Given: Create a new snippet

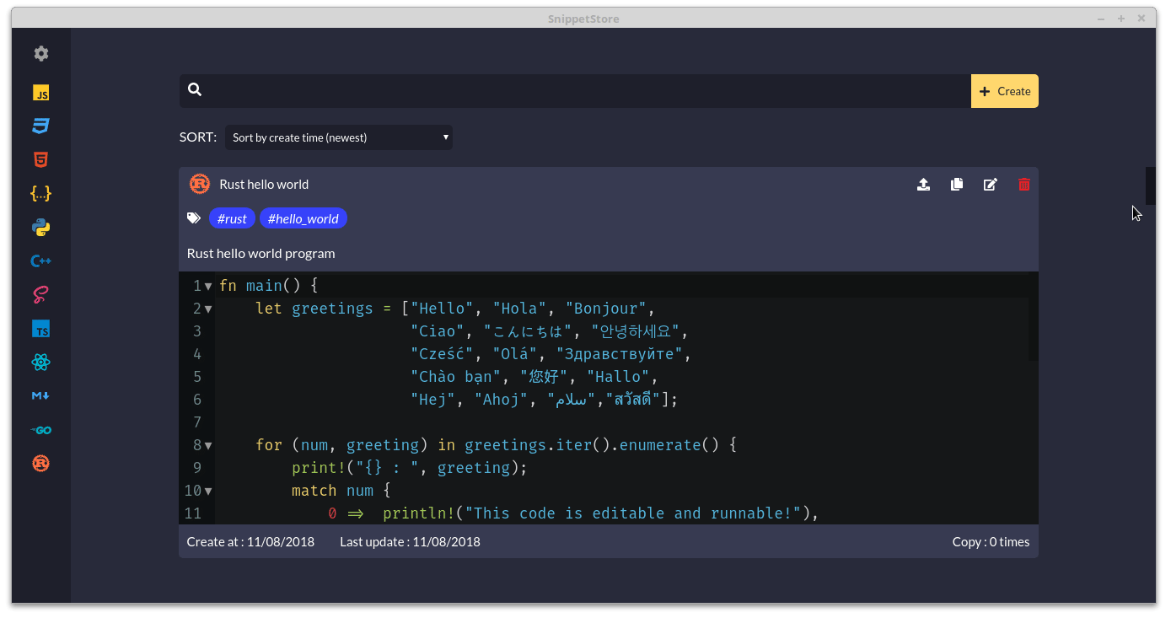Looking at the screenshot, I should tap(1005, 91).
